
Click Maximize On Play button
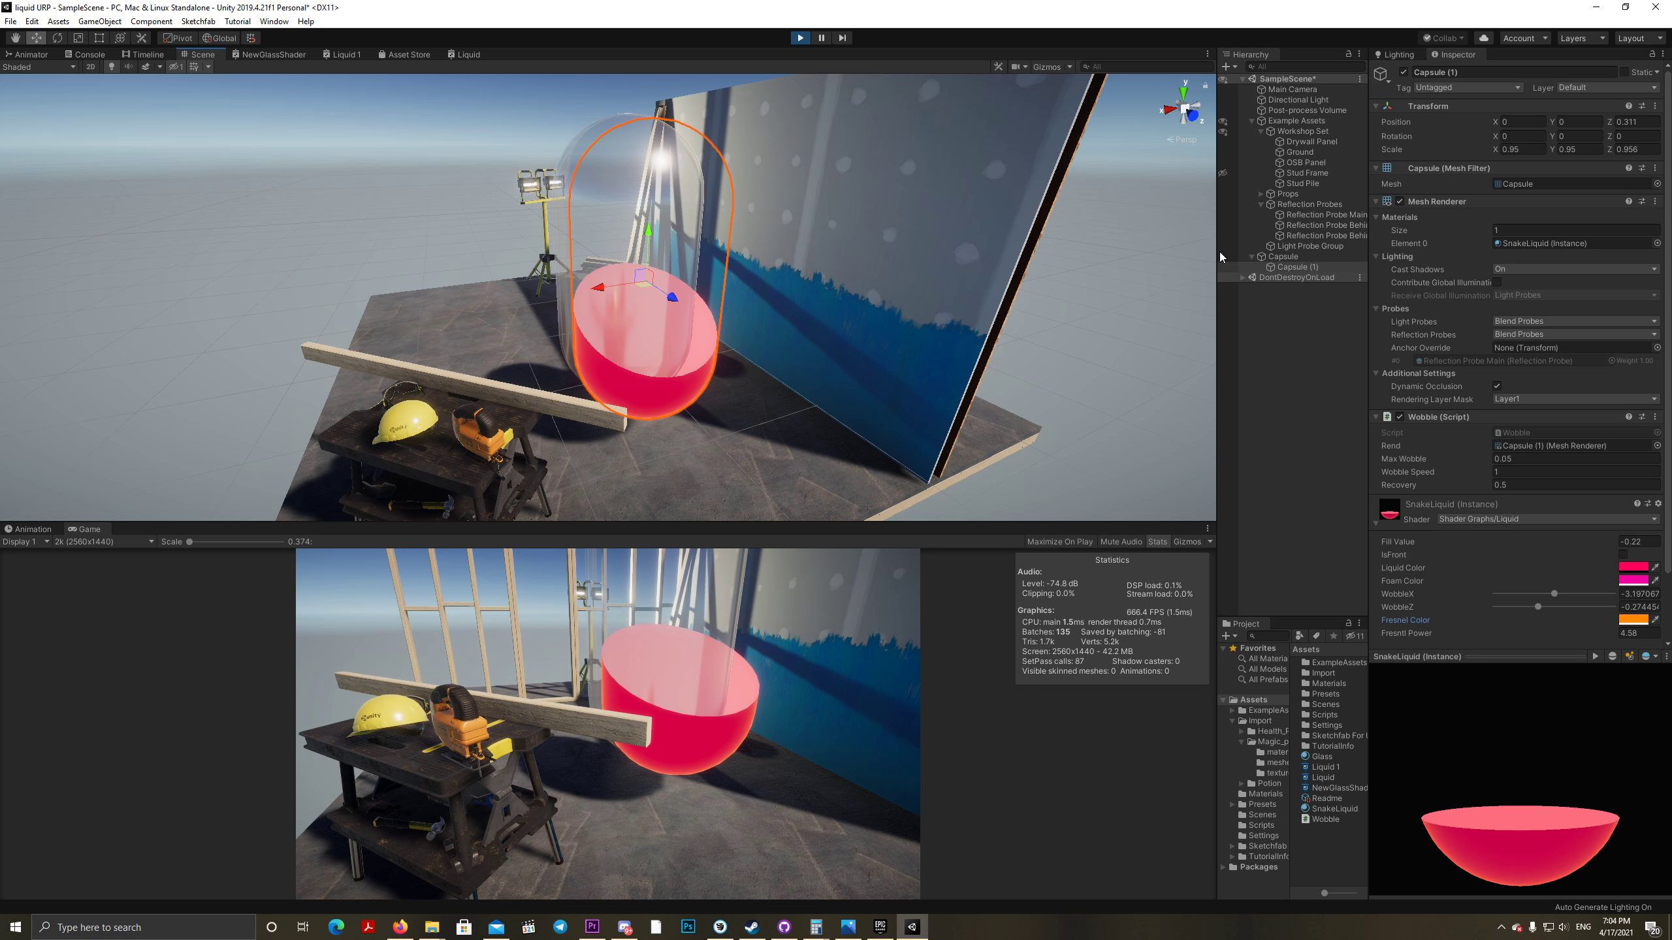[x=1059, y=541]
